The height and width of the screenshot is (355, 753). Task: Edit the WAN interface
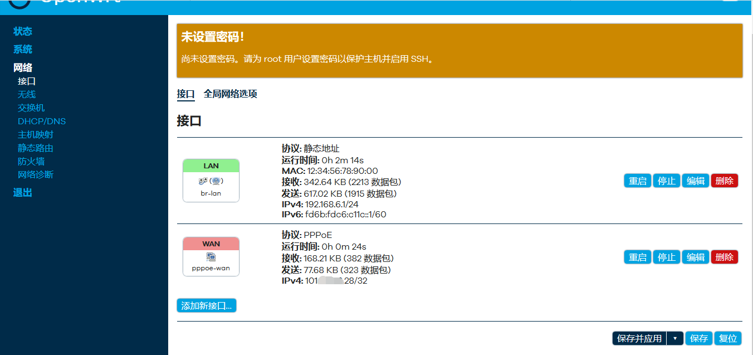coord(695,257)
